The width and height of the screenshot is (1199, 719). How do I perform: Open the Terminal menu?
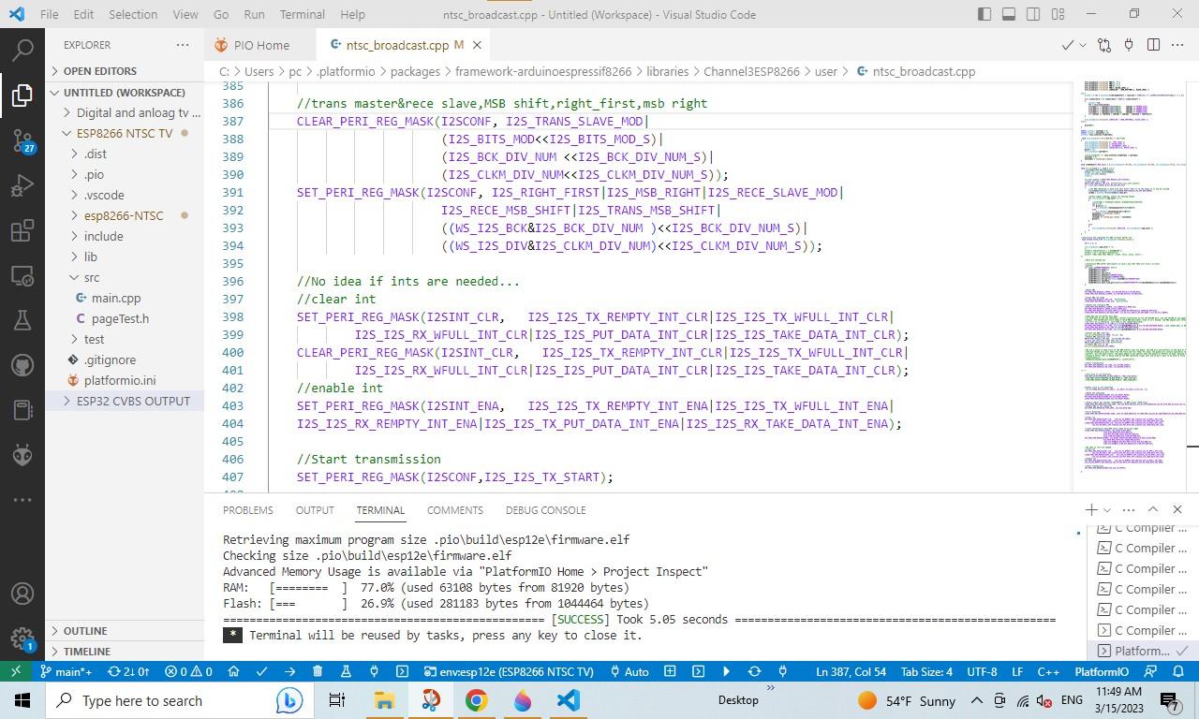click(x=301, y=14)
